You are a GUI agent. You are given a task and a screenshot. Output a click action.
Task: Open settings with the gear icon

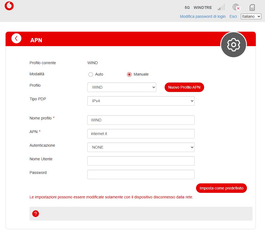click(233, 45)
